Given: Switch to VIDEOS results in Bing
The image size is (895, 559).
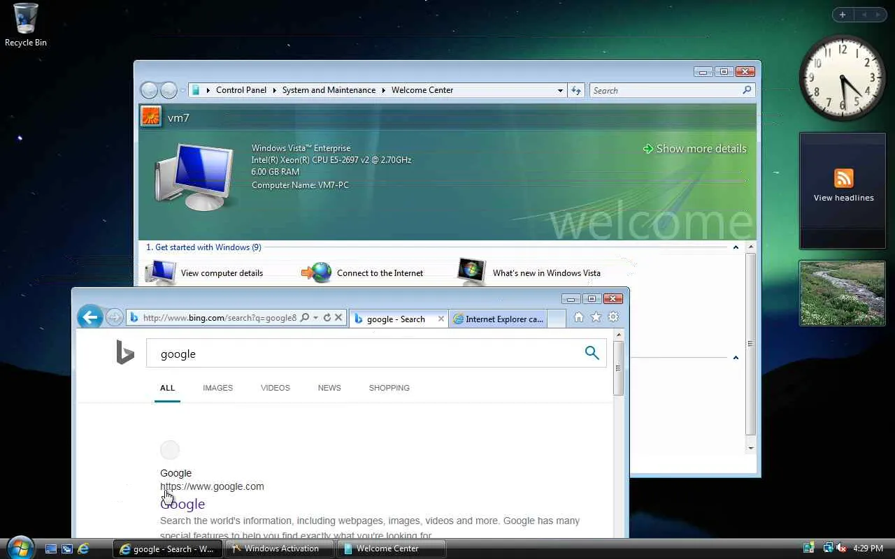Looking at the screenshot, I should tap(275, 388).
